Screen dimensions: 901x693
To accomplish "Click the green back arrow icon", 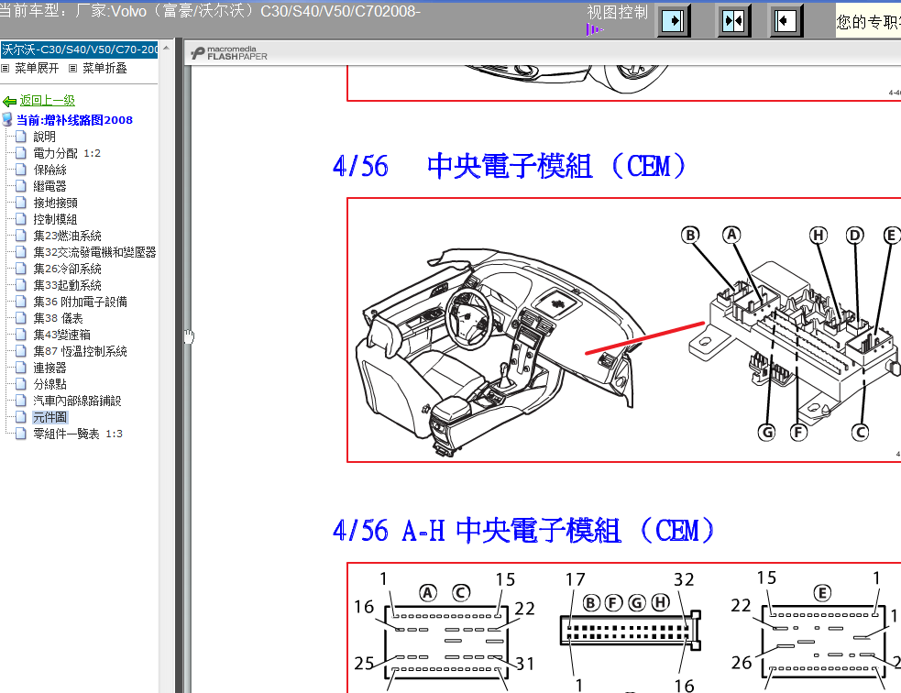I will 9,102.
